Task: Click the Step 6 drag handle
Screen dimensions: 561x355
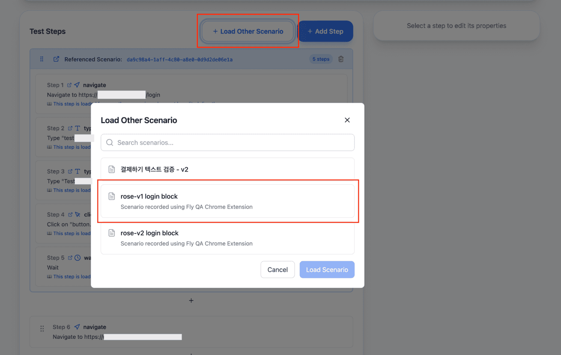Action: 42,328
